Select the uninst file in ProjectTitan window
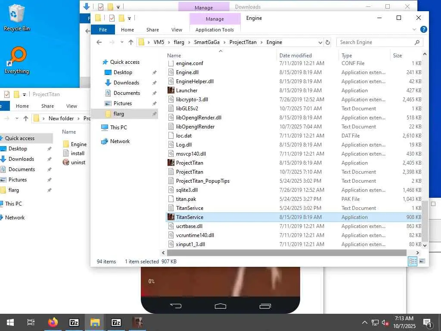441x331 pixels. pyautogui.click(x=75, y=162)
